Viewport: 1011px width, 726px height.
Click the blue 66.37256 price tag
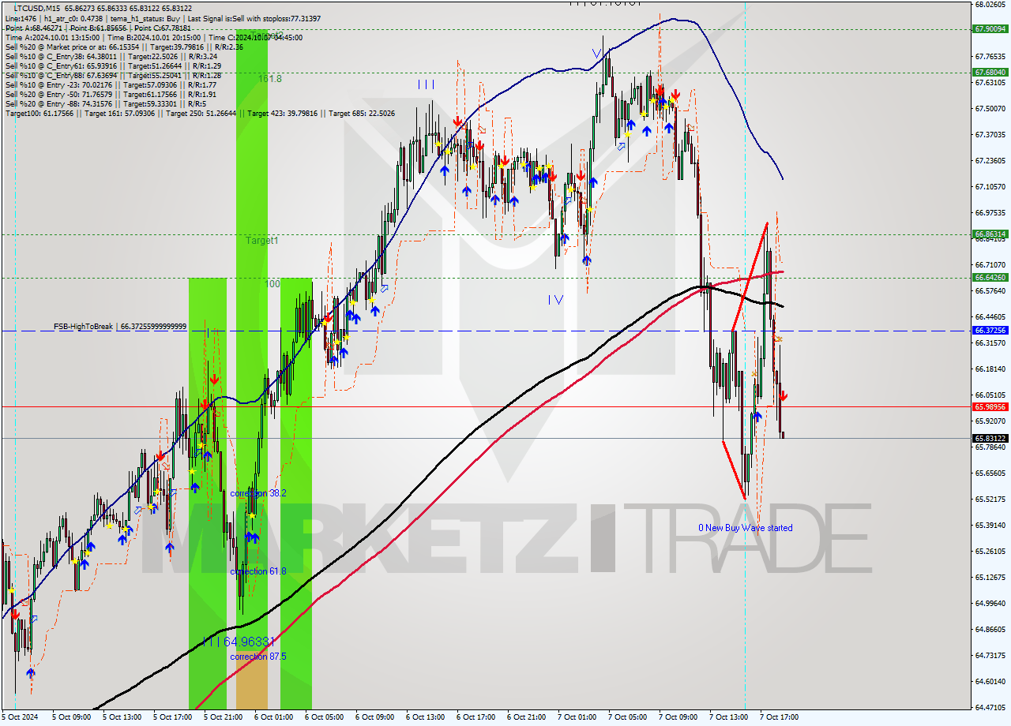tap(990, 331)
